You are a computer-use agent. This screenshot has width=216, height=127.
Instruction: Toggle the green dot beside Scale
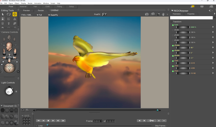pyautogui.click(x=173, y=25)
